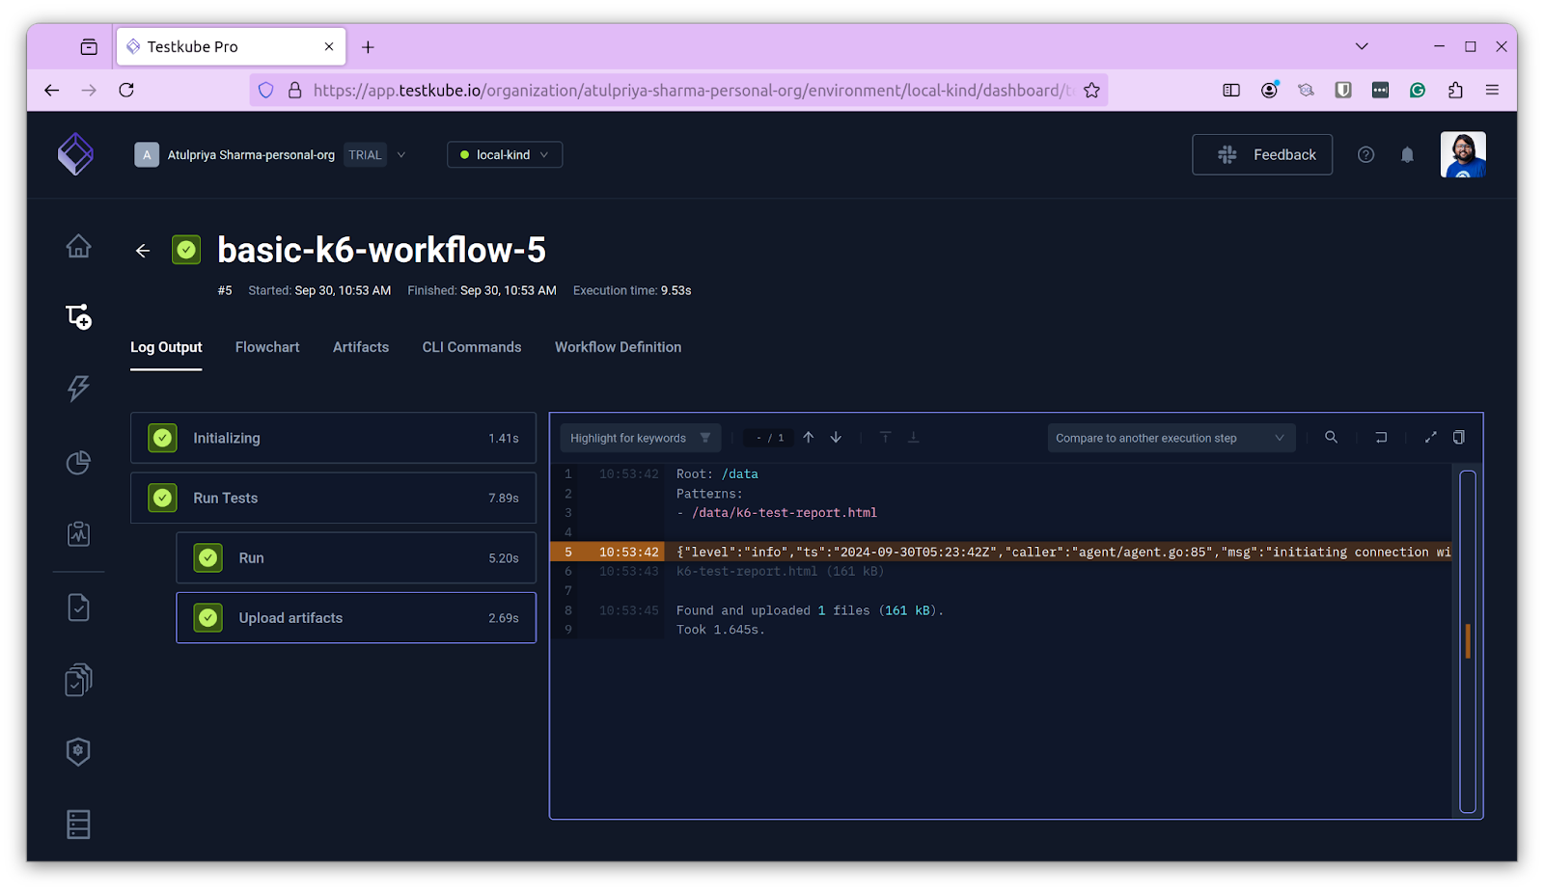Search the log output magnifier icon

point(1331,438)
